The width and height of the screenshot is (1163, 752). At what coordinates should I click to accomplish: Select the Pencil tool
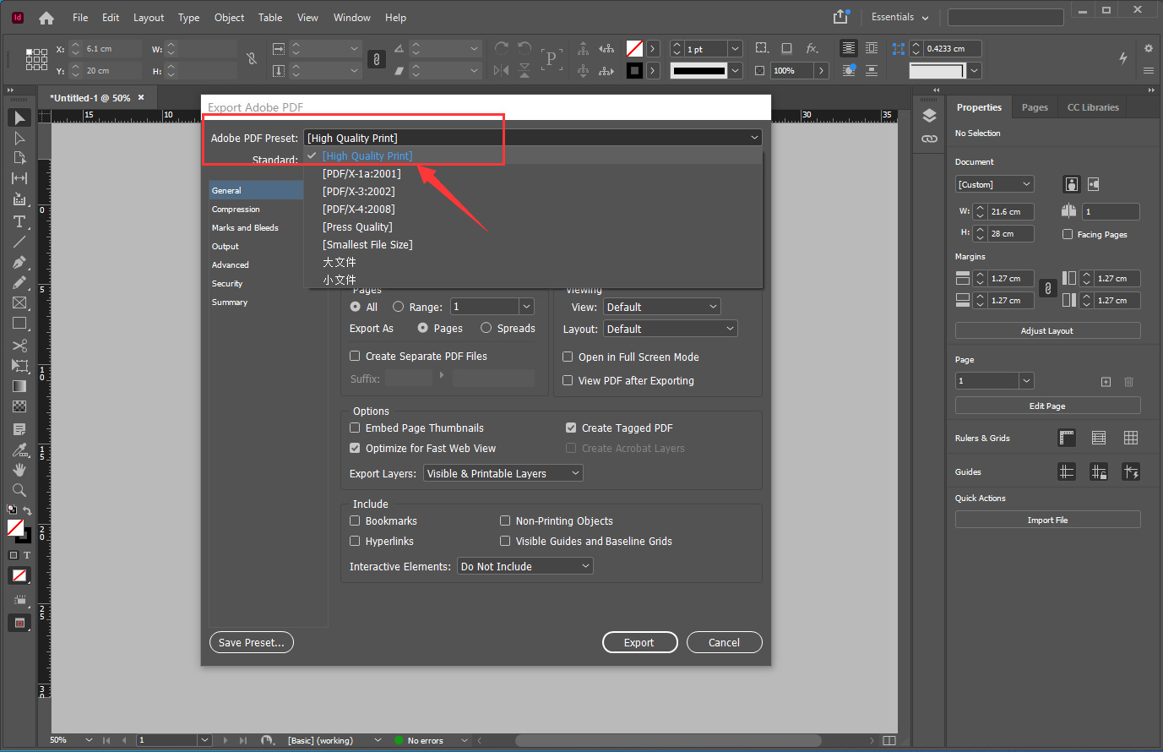(x=19, y=282)
